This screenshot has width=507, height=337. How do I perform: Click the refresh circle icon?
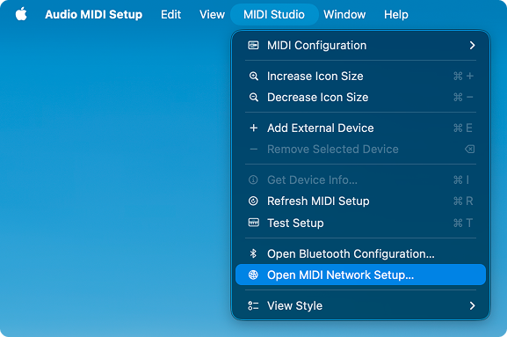pyautogui.click(x=253, y=201)
